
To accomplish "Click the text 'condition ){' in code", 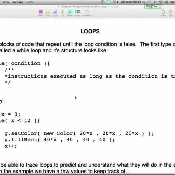I will pyautogui.click(x=30, y=63).
